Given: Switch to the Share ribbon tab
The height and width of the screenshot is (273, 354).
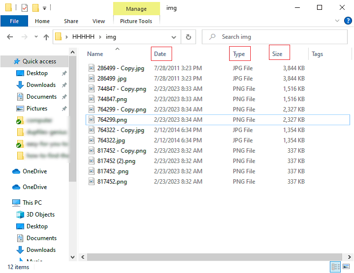Looking at the screenshot, I should (71, 21).
